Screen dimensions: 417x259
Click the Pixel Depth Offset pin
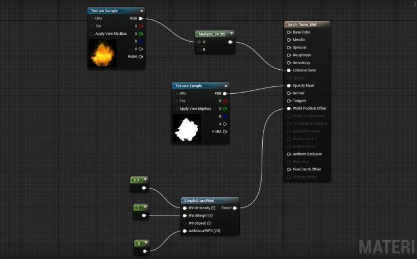[288, 169]
